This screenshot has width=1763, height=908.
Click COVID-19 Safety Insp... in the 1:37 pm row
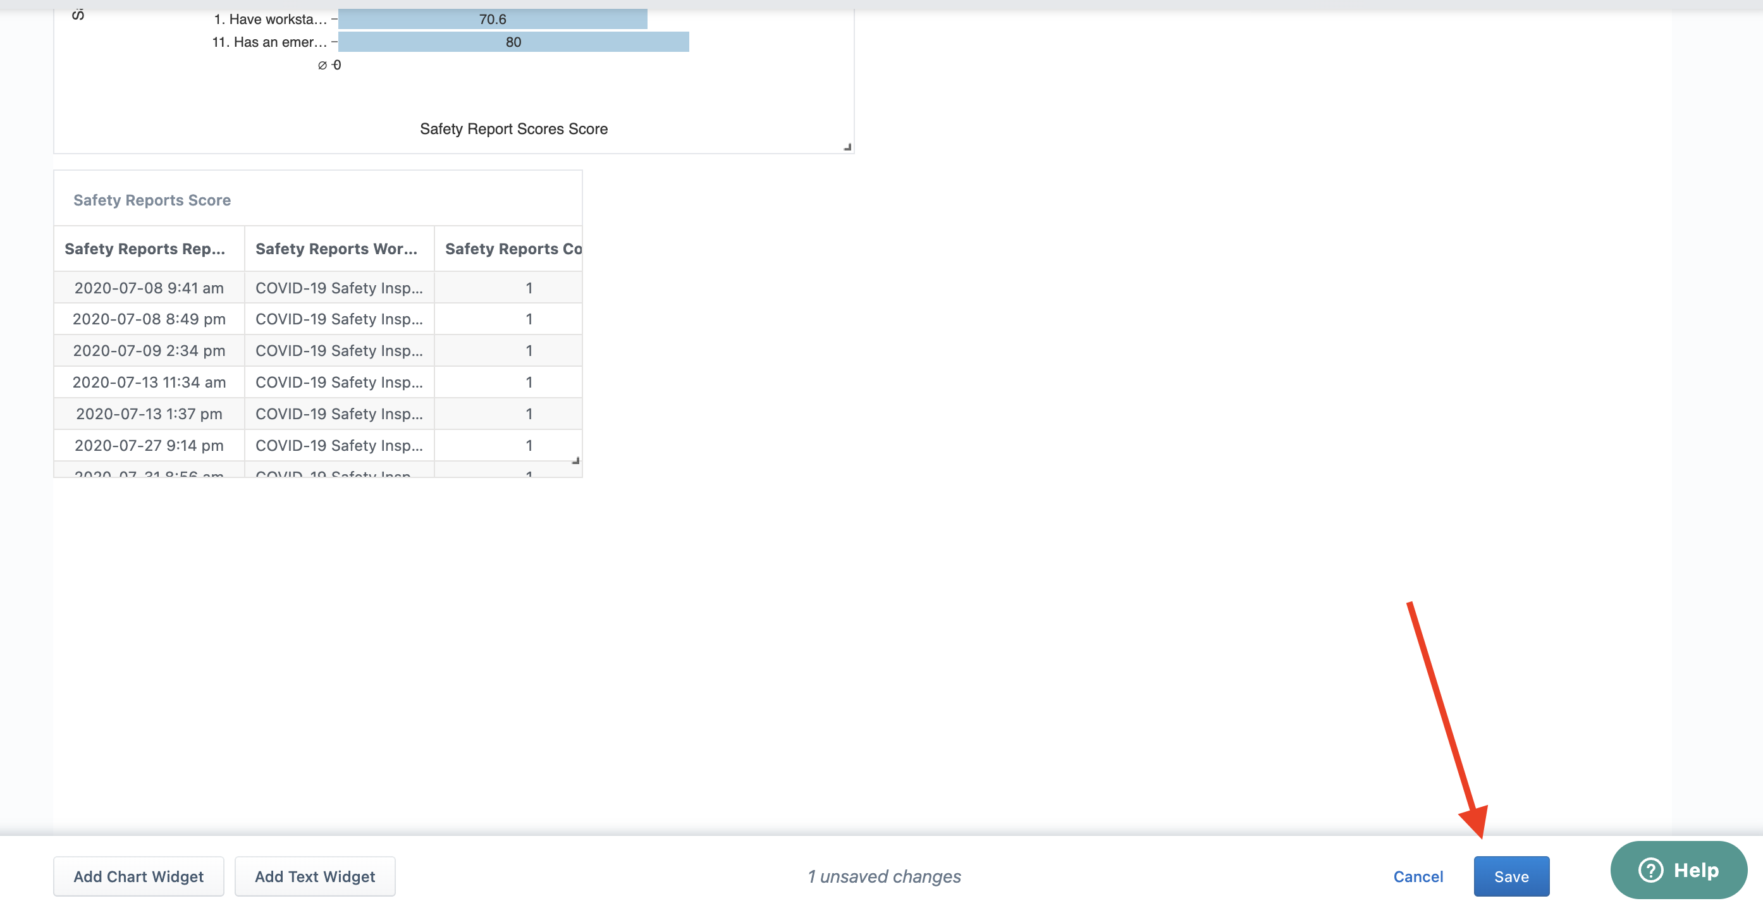pyautogui.click(x=339, y=414)
